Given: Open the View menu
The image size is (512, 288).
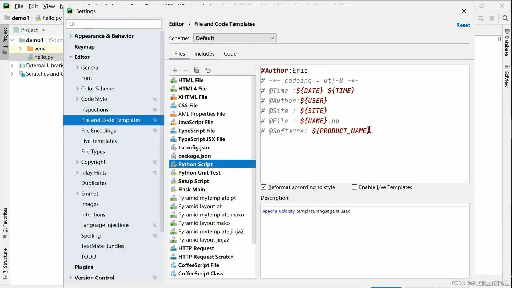Looking at the screenshot, I should pos(49,6).
